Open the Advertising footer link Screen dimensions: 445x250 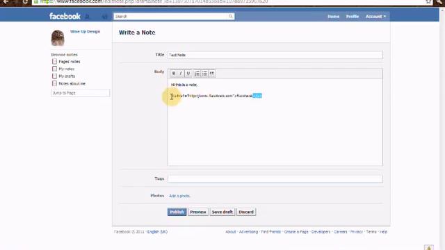248,231
